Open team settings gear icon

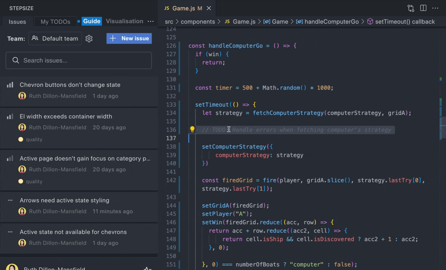89,39
